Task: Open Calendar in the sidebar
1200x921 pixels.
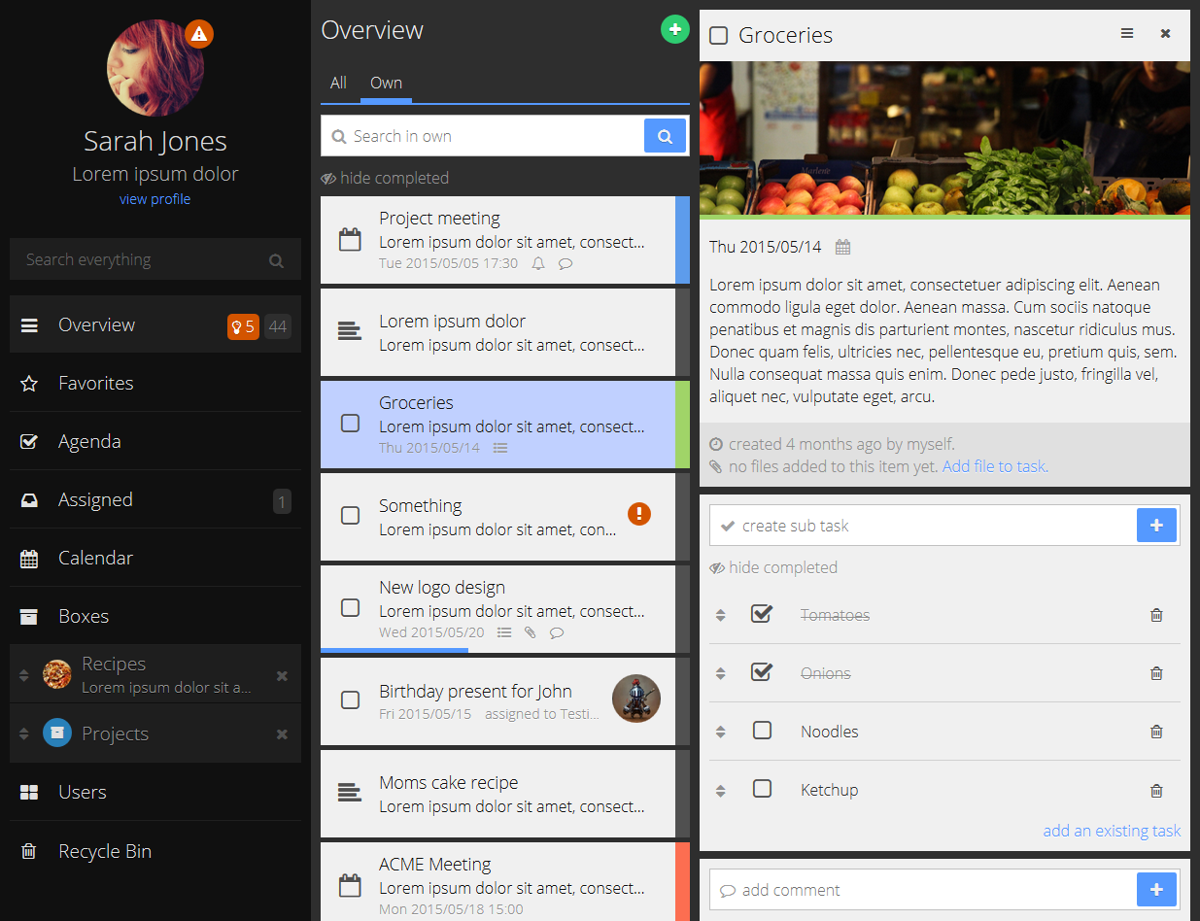Action: (155, 558)
